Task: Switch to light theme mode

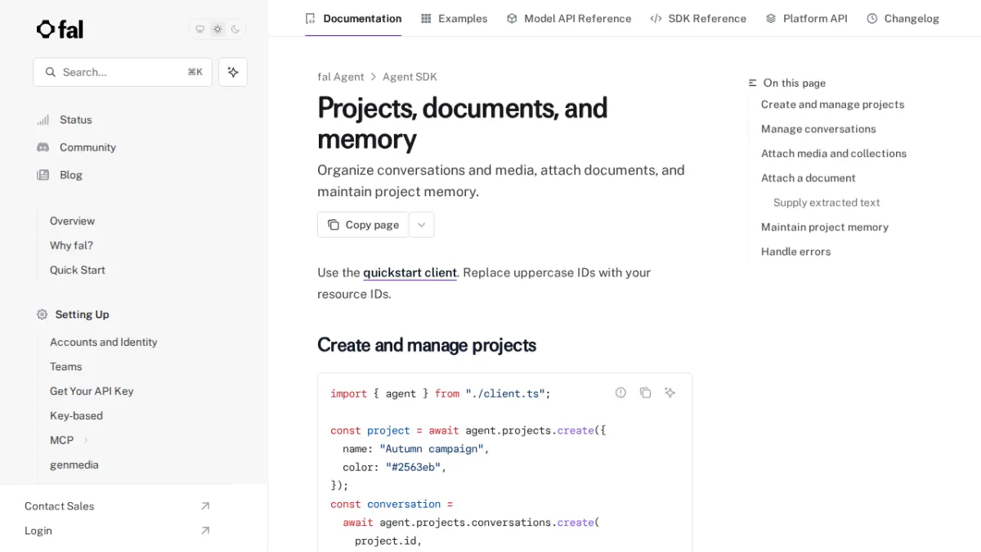Action: pyautogui.click(x=217, y=29)
